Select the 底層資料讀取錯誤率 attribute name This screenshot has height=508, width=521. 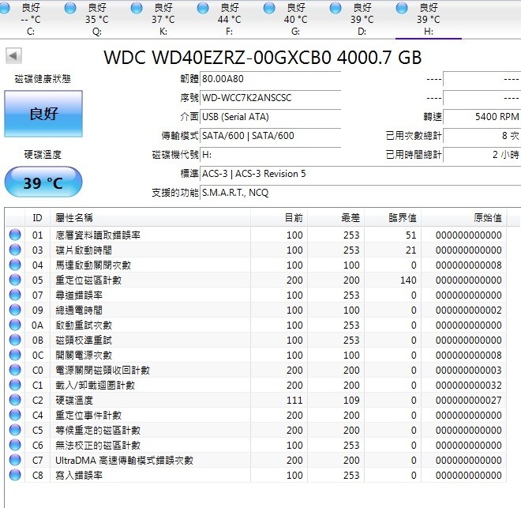point(98,235)
